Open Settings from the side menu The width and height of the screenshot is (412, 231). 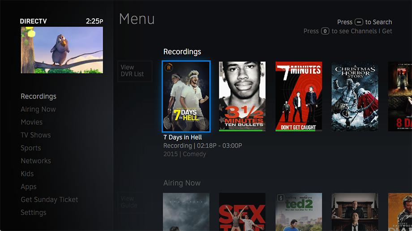pyautogui.click(x=34, y=213)
